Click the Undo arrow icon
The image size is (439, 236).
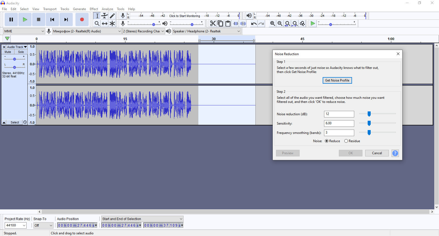[x=254, y=24]
